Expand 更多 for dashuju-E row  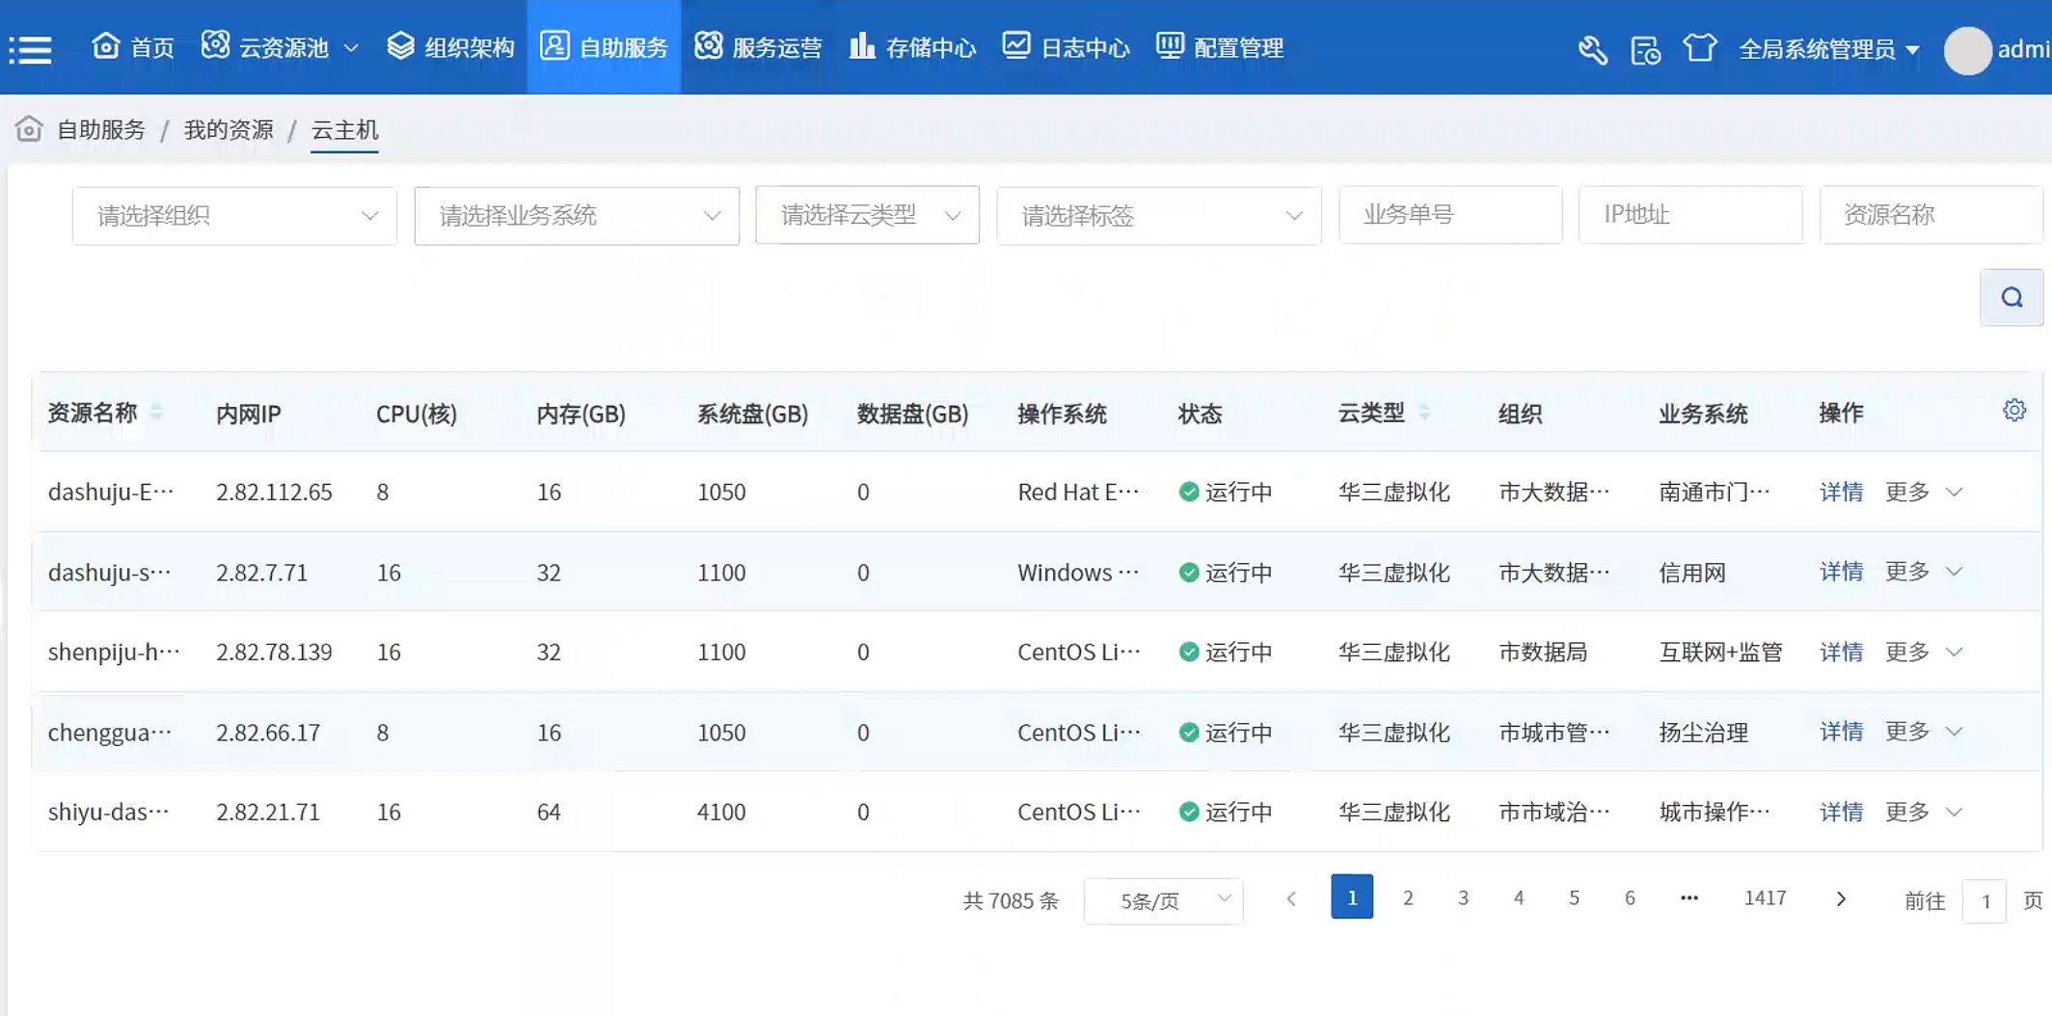1924,492
